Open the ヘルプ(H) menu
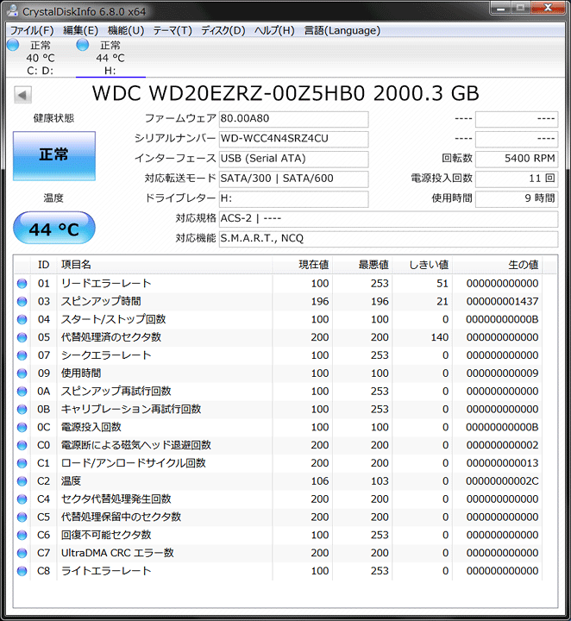This screenshot has width=571, height=621. point(274,30)
